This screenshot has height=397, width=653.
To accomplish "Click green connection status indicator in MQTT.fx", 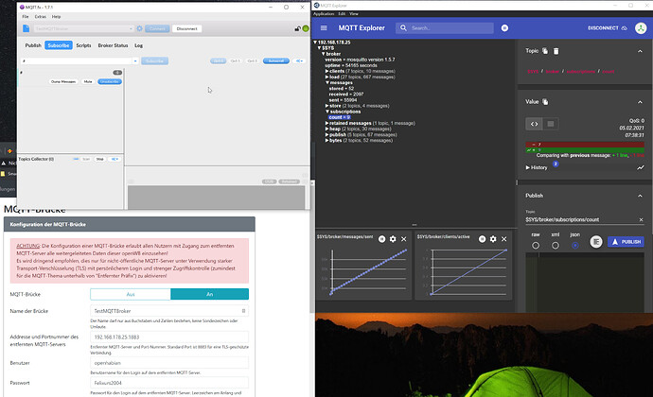I will click(306, 28).
